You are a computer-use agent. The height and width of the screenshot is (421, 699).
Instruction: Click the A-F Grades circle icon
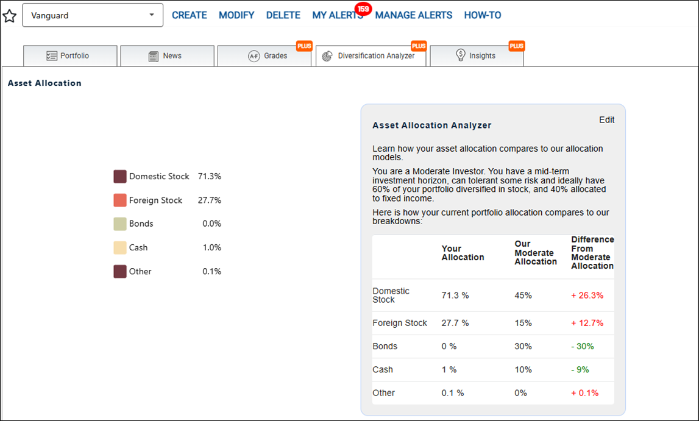(x=254, y=56)
